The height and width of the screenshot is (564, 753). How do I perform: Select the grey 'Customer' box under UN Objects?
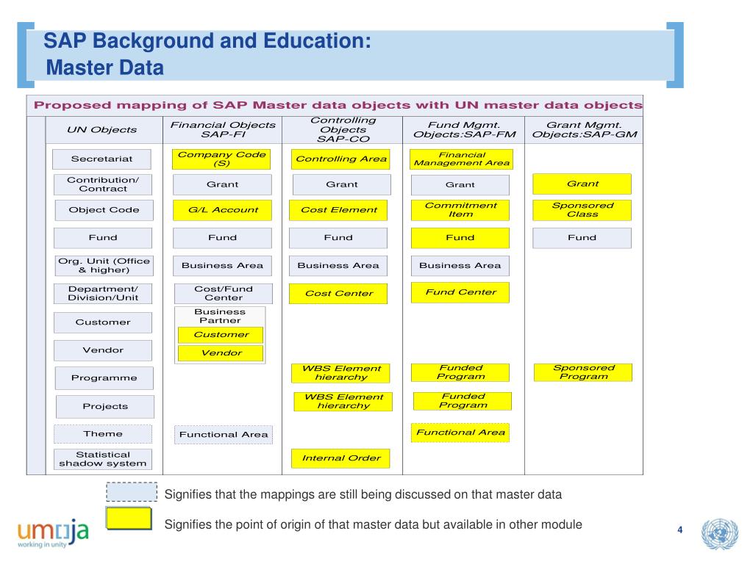coord(103,322)
